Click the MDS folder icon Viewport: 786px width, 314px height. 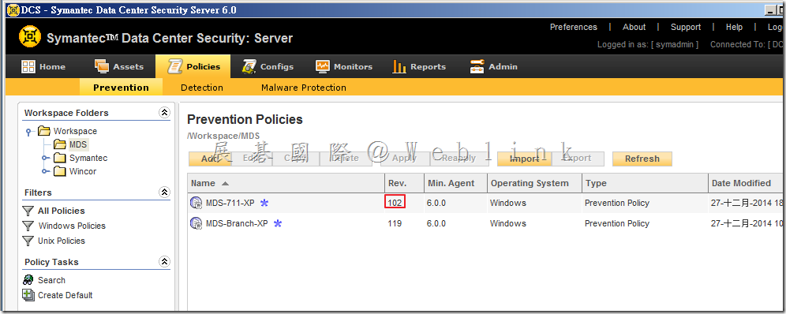[x=60, y=144]
